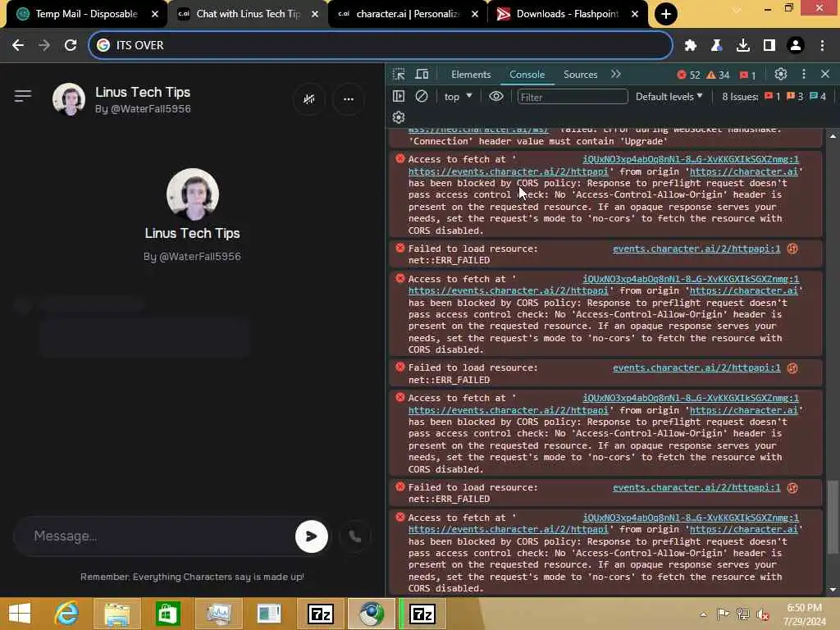The height and width of the screenshot is (630, 840).
Task: Show hidden tray icons arrow
Action: click(703, 614)
